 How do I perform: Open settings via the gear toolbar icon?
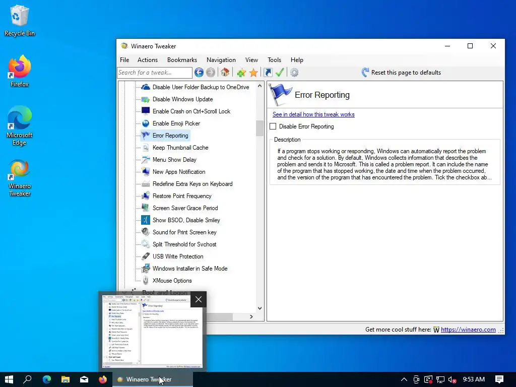click(x=294, y=73)
